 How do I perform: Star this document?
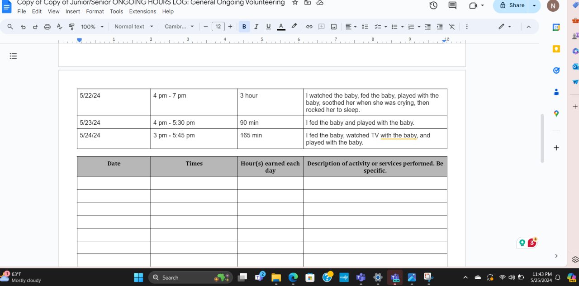(295, 3)
